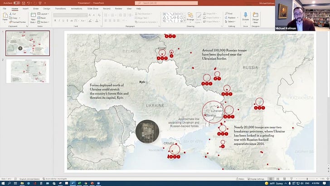This screenshot has width=330, height=186.
Task: Click Reset in Slides group
Action: [42, 18]
